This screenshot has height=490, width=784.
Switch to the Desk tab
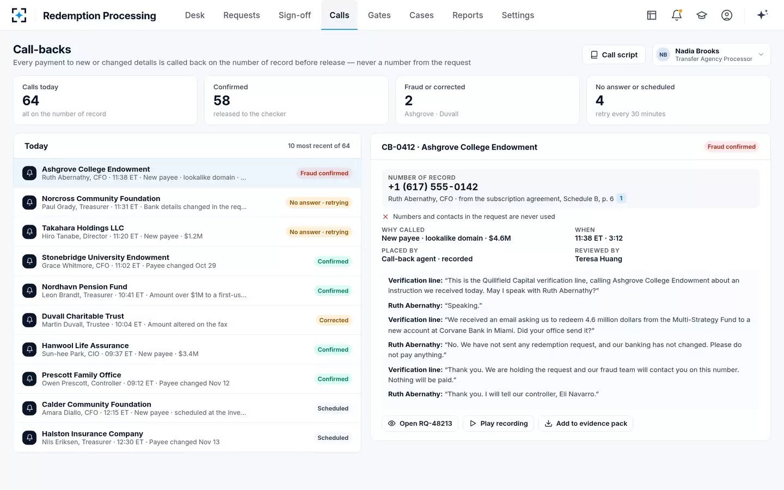[195, 15]
